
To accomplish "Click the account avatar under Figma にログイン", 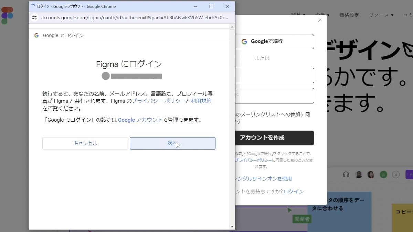I will coord(106,76).
